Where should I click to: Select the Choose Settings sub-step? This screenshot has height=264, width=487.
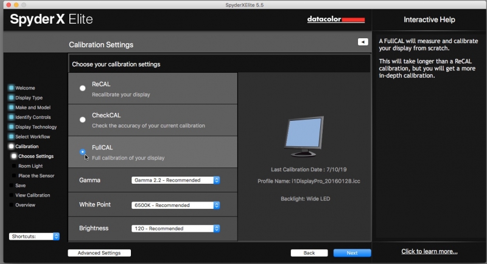point(36,157)
